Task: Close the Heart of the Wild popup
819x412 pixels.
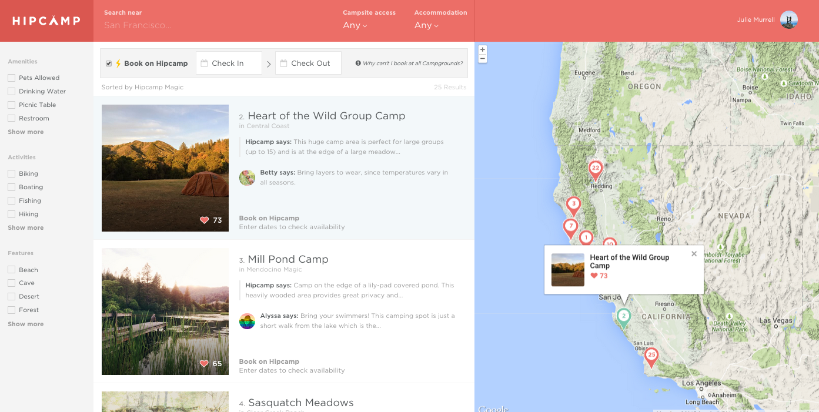Action: coord(694,254)
